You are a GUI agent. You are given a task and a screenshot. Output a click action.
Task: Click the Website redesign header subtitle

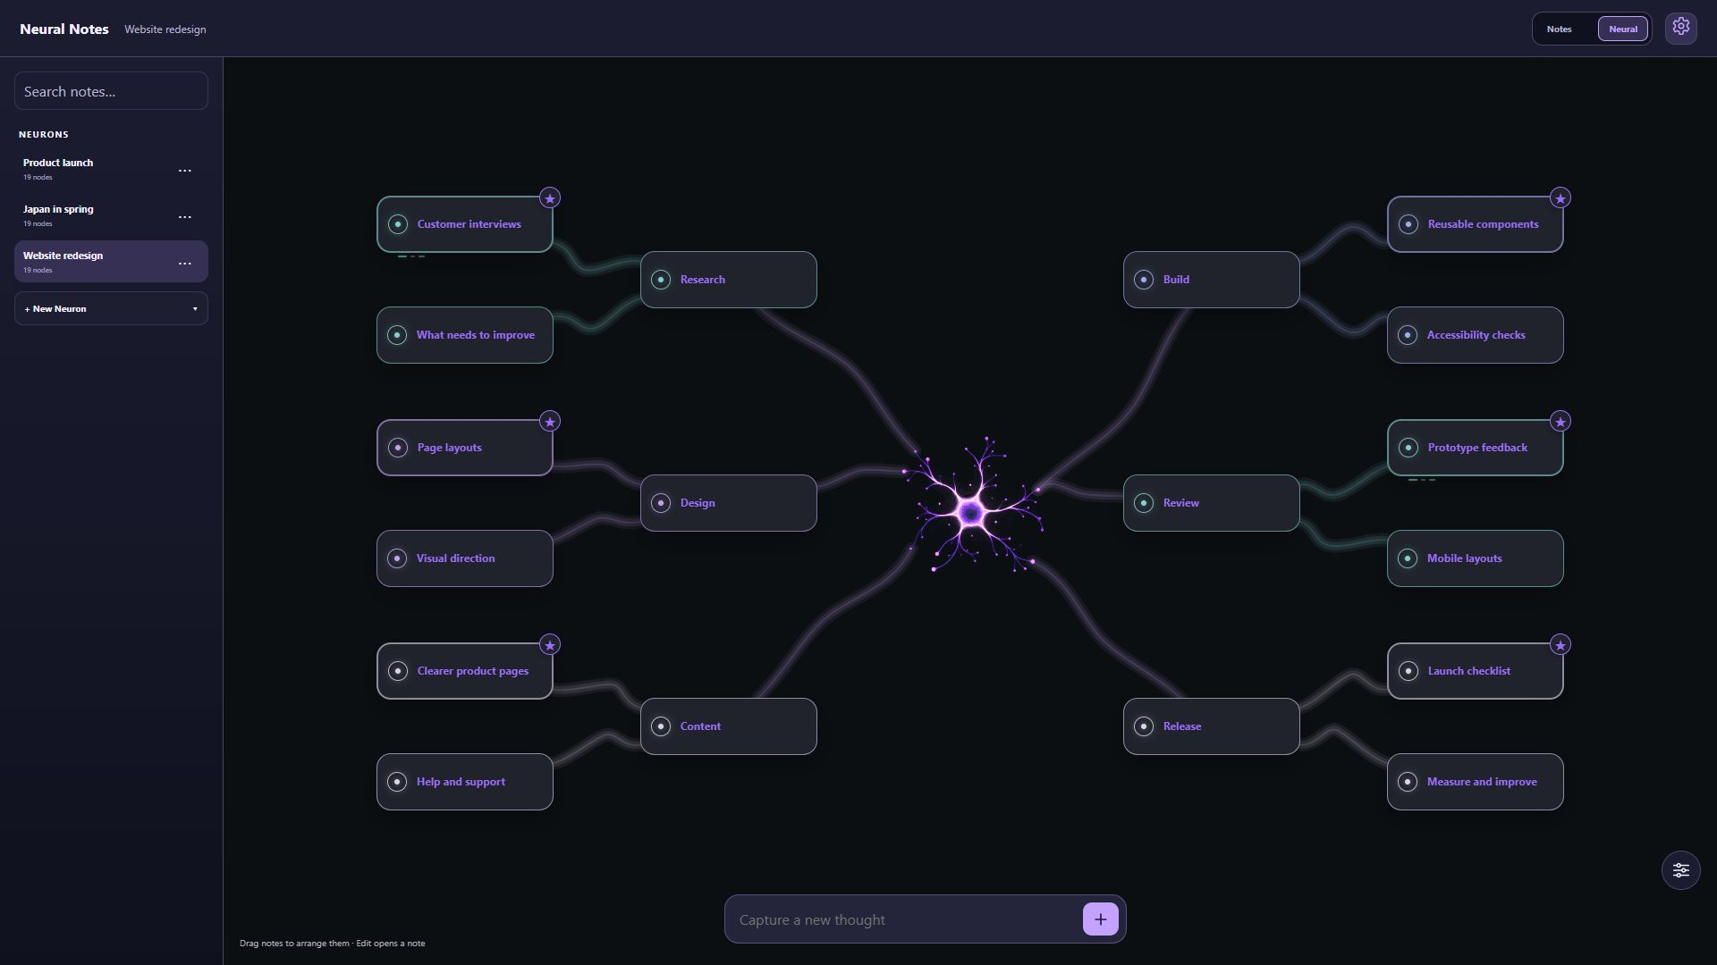(x=165, y=29)
